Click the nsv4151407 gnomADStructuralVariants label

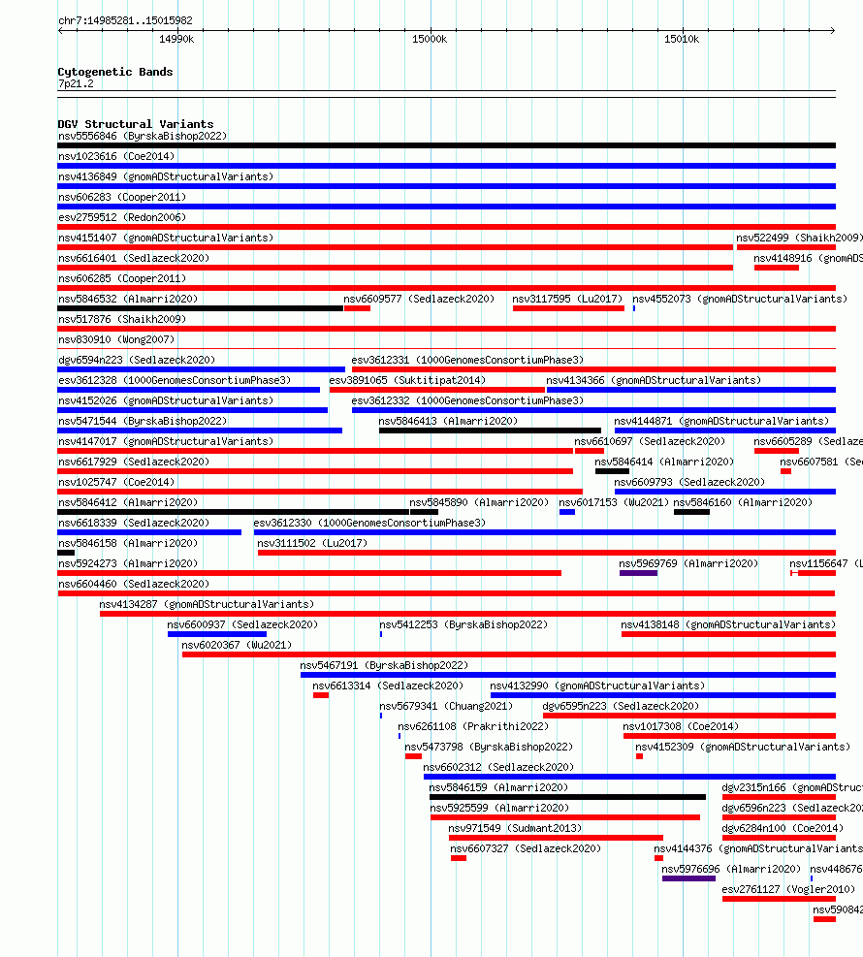(166, 238)
